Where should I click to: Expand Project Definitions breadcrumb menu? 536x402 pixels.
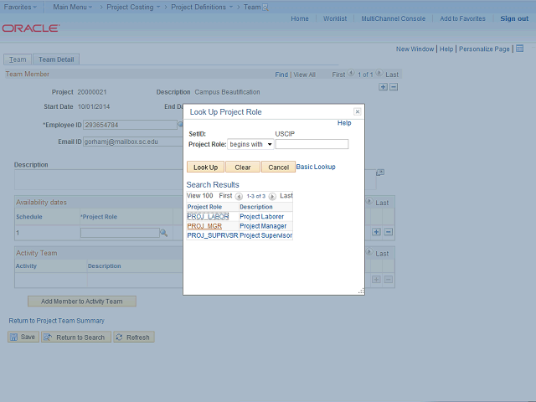coord(202,7)
